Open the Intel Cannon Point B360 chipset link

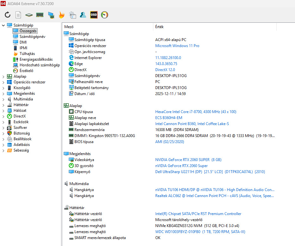tap(192, 124)
